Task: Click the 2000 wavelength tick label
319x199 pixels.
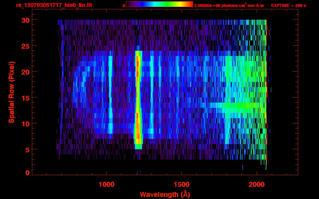Action: [257, 184]
